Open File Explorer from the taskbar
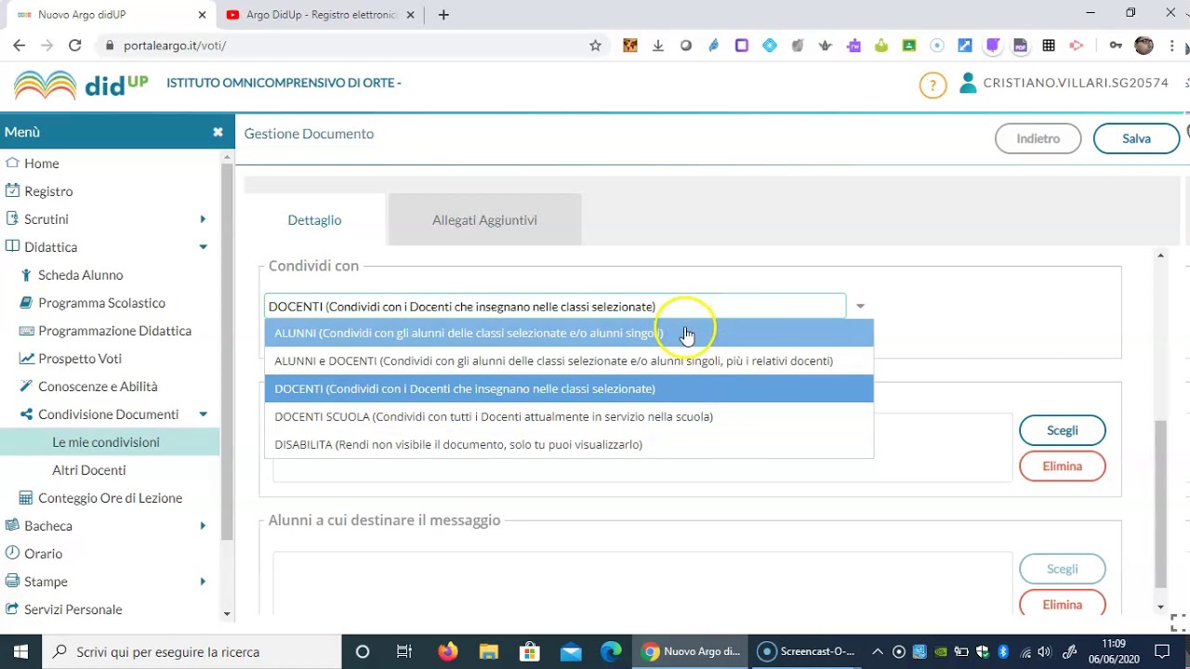 [489, 651]
